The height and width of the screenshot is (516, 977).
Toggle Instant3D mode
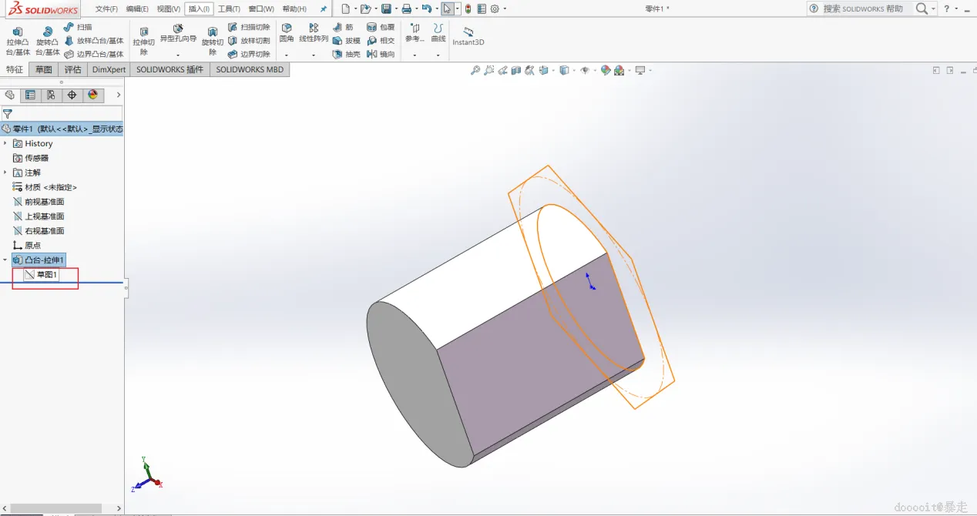click(x=468, y=36)
